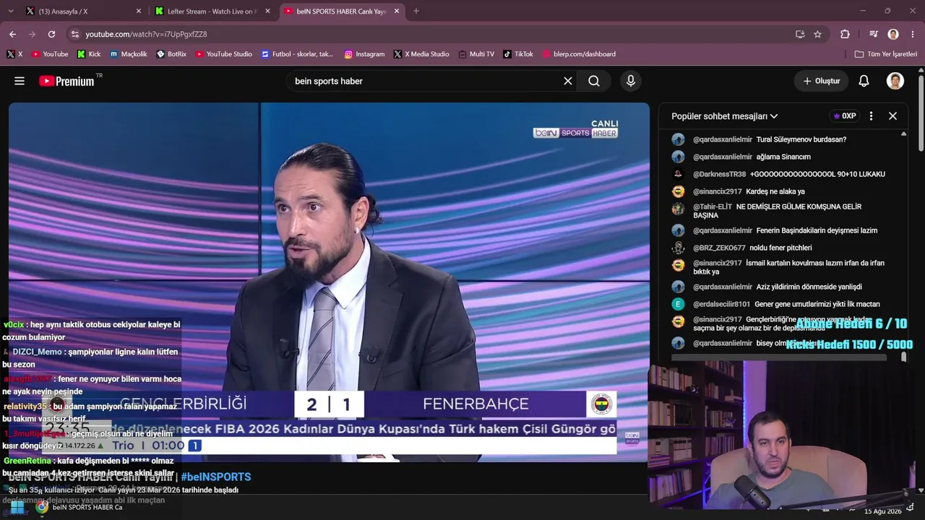Open the blerp.com/dashboard bookmark

(x=579, y=54)
